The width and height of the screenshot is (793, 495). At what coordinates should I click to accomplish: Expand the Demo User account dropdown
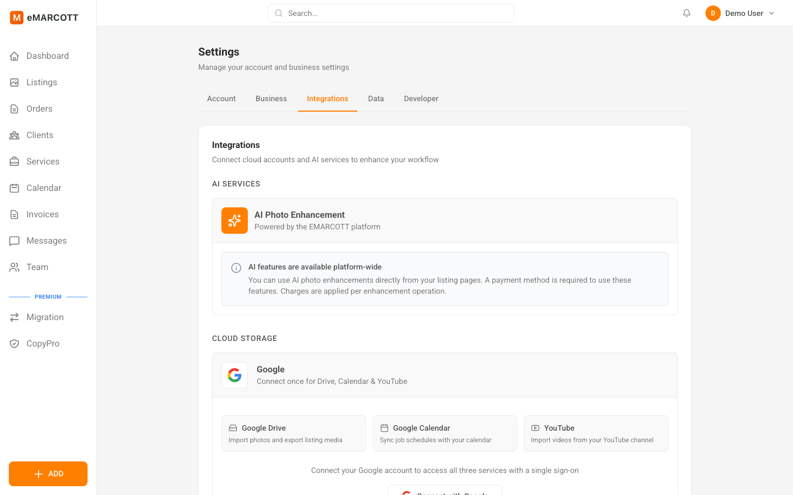[x=740, y=13]
